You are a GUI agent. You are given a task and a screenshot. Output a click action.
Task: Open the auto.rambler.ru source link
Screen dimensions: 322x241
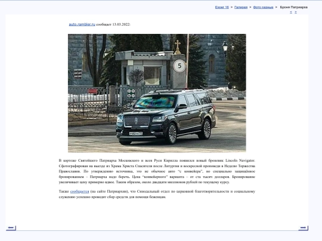click(x=82, y=24)
